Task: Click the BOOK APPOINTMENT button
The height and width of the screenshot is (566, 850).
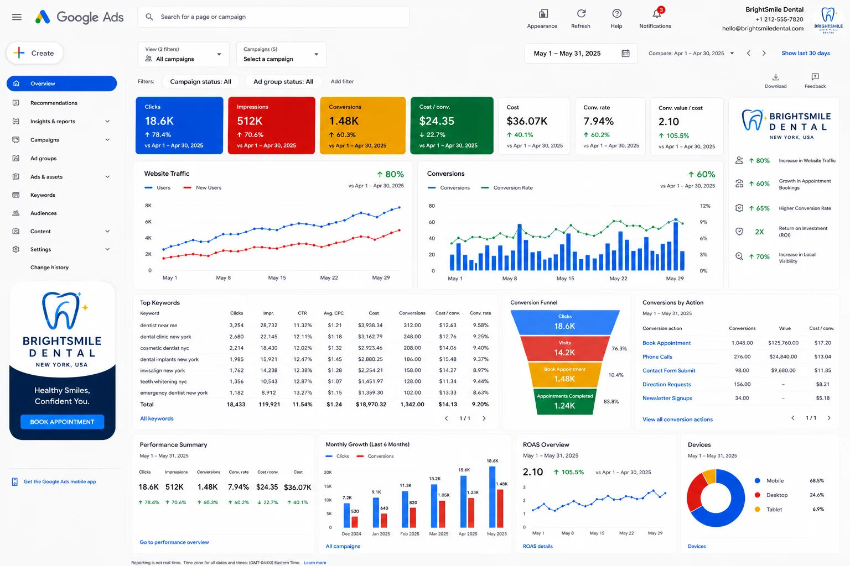Action: (x=62, y=422)
